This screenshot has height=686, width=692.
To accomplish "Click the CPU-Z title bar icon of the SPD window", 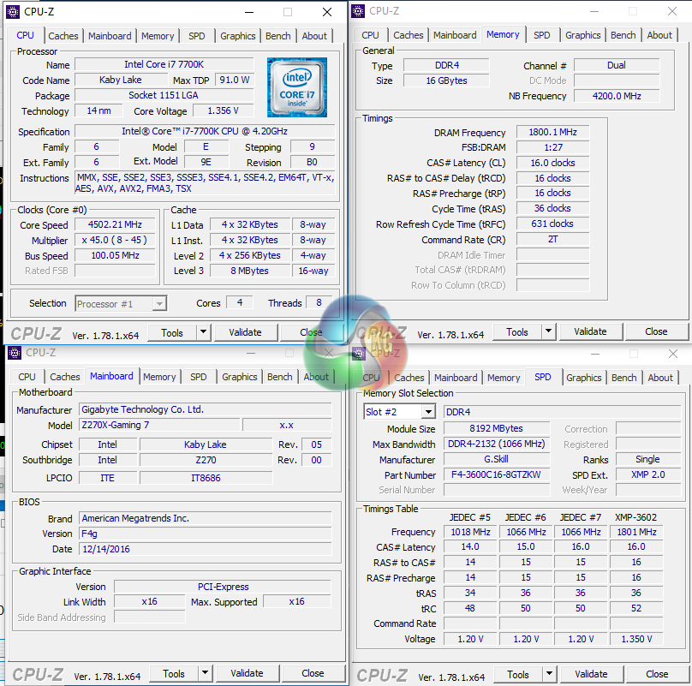I will [x=359, y=353].
